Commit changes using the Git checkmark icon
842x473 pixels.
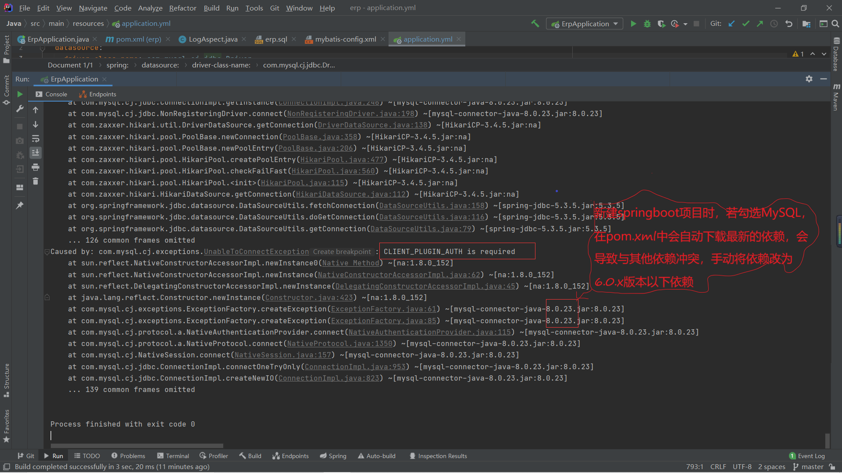pos(746,24)
